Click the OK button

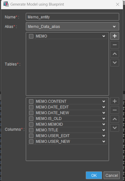pos(94,175)
